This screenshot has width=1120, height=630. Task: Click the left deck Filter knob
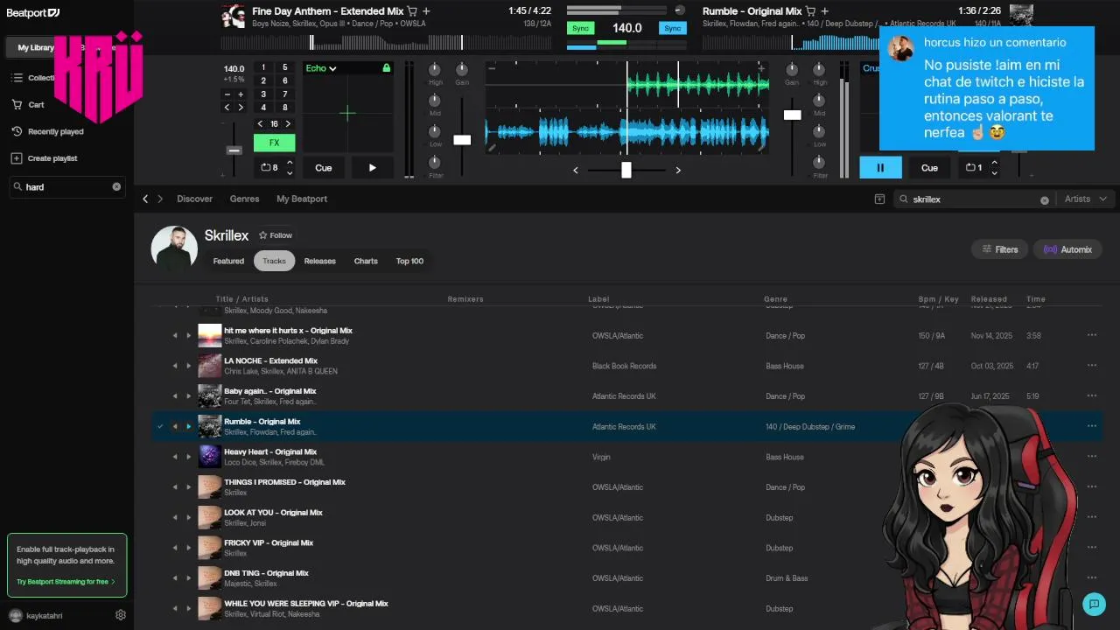point(435,162)
